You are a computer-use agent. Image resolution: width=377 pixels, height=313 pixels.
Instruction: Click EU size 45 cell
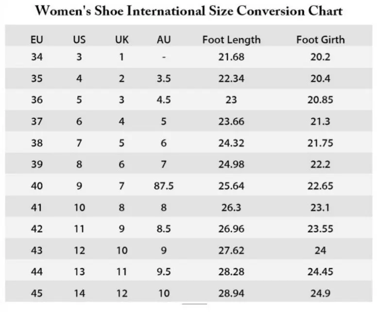36,293
